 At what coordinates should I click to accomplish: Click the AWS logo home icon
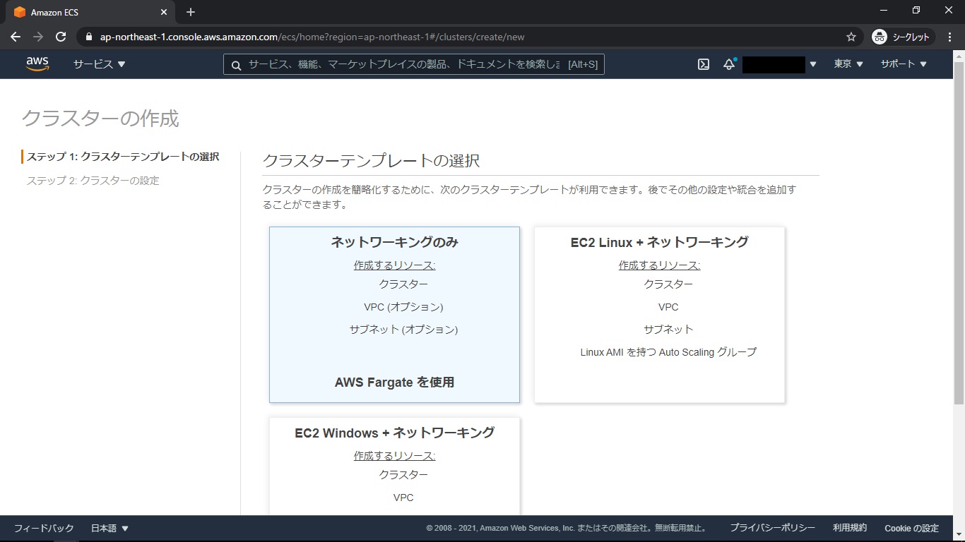click(x=37, y=64)
